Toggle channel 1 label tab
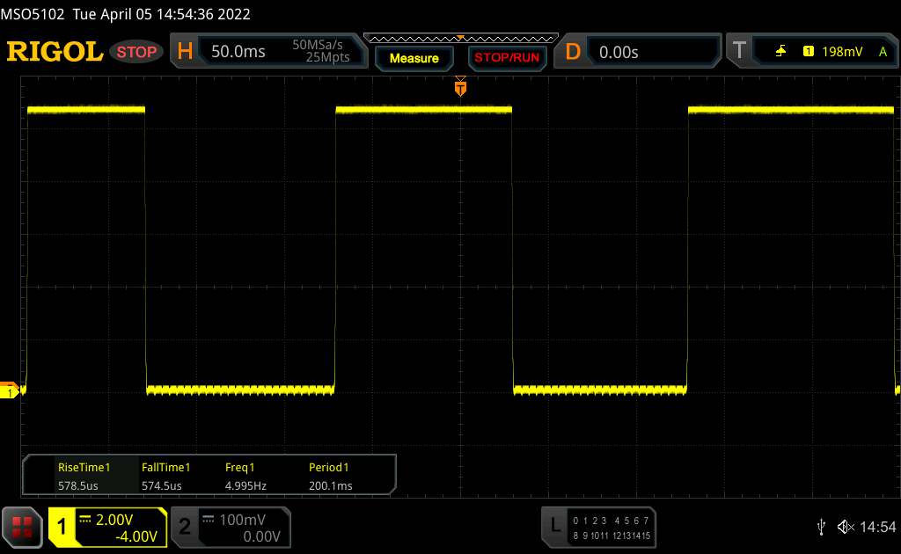 point(62,527)
